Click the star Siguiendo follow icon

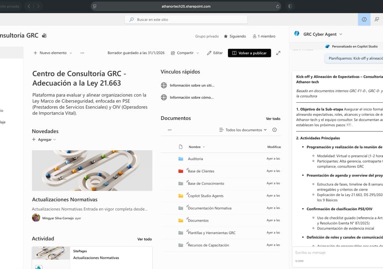[x=226, y=36]
